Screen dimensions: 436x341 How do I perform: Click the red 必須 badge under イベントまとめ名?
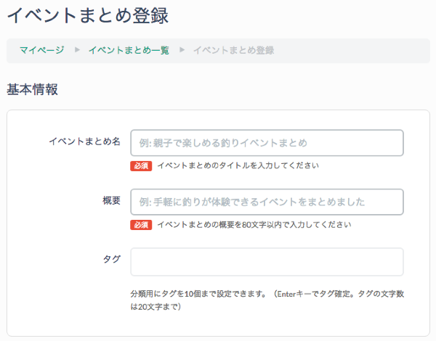[141, 165]
